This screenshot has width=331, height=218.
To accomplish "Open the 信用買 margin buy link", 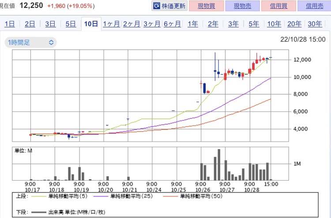I will 278,6.
